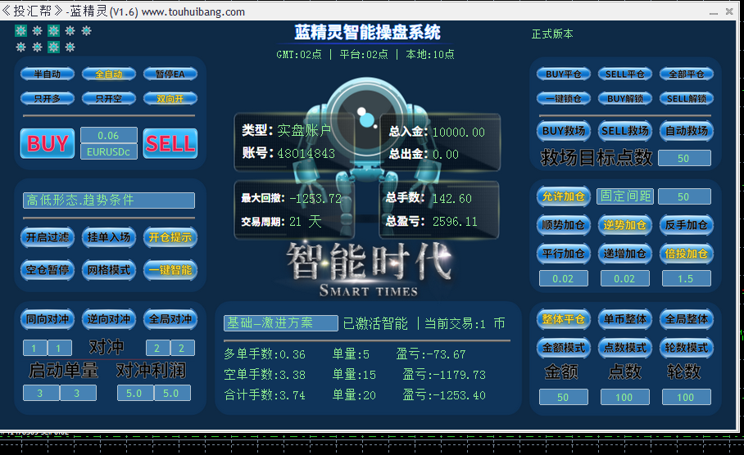Click BUY救场 rescue button

pyautogui.click(x=563, y=131)
